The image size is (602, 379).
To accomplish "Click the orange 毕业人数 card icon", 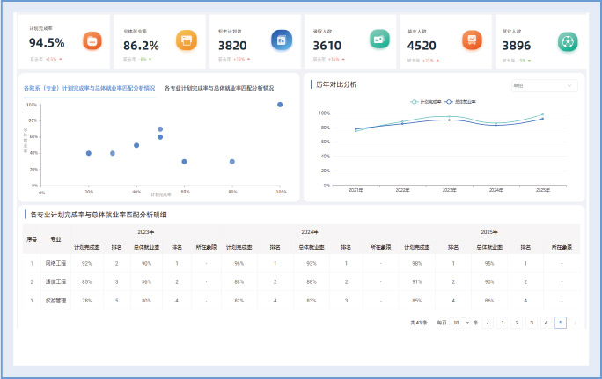I will pyautogui.click(x=473, y=40).
